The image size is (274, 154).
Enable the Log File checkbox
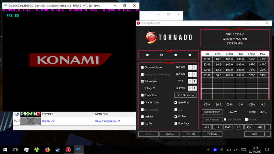[x=142, y=124]
